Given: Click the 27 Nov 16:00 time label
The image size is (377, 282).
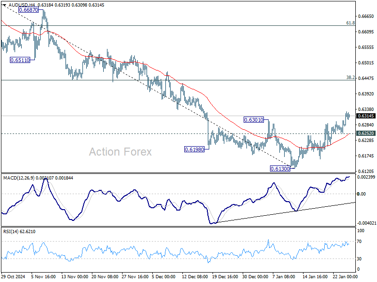Looking at the screenshot, I should tap(135, 276).
